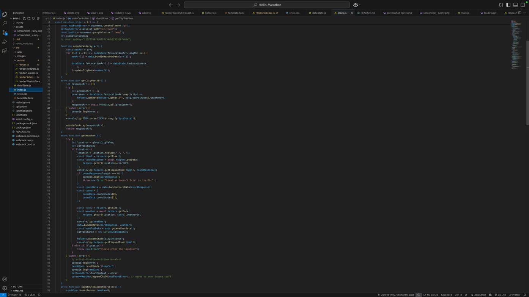Open the Copilot dropdown arrow in title bar
The height and width of the screenshot is (297, 529).
(x=359, y=5)
